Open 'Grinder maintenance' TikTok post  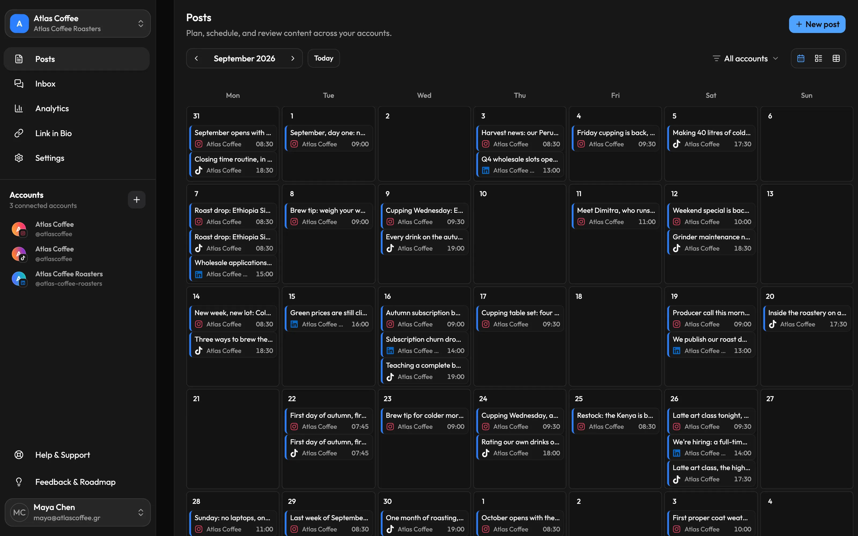[711, 243]
